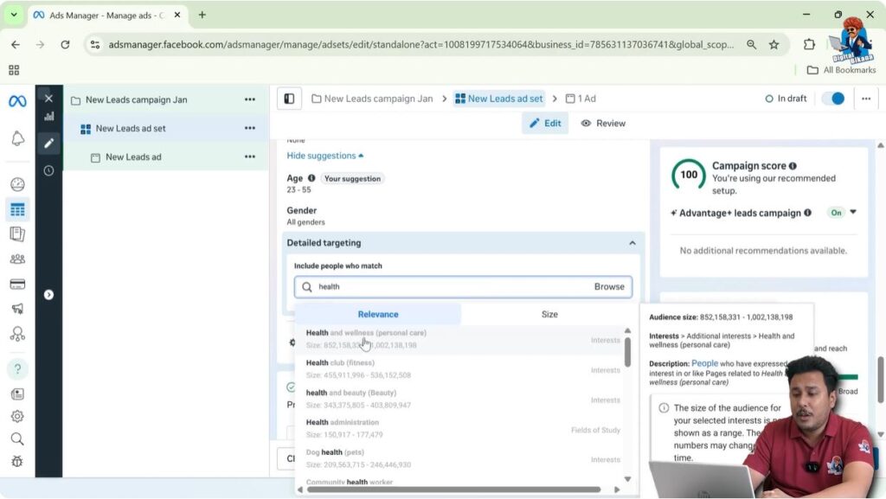Open notifications bell in left sidebar
886x499 pixels.
pos(17,138)
